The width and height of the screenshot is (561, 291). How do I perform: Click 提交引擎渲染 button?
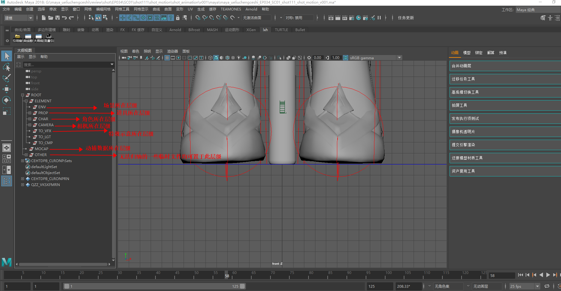coord(505,145)
